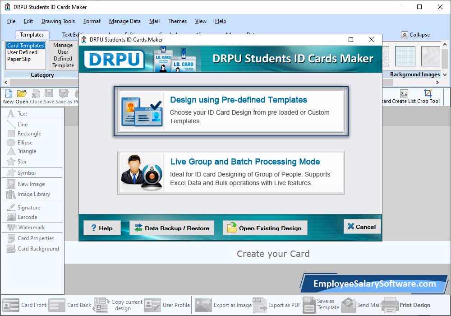Open the Create List tool
This screenshot has width=451, height=316.
404,97
